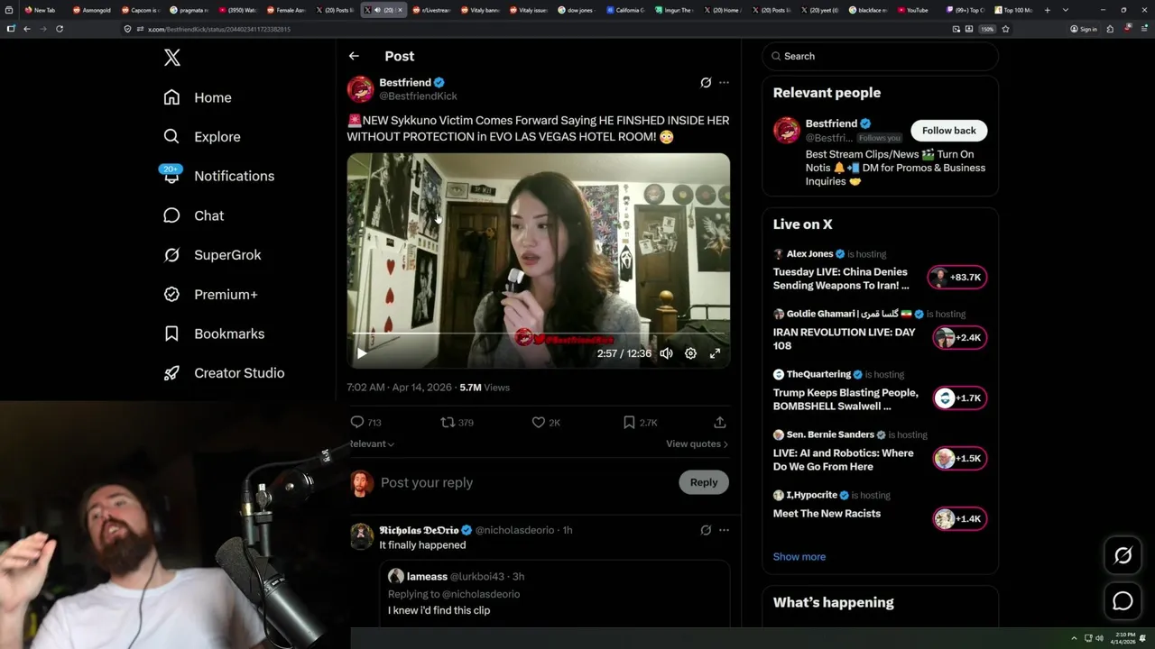Mute the active tab via speaker icon
Image resolution: width=1155 pixels, height=649 pixels.
[x=377, y=10]
